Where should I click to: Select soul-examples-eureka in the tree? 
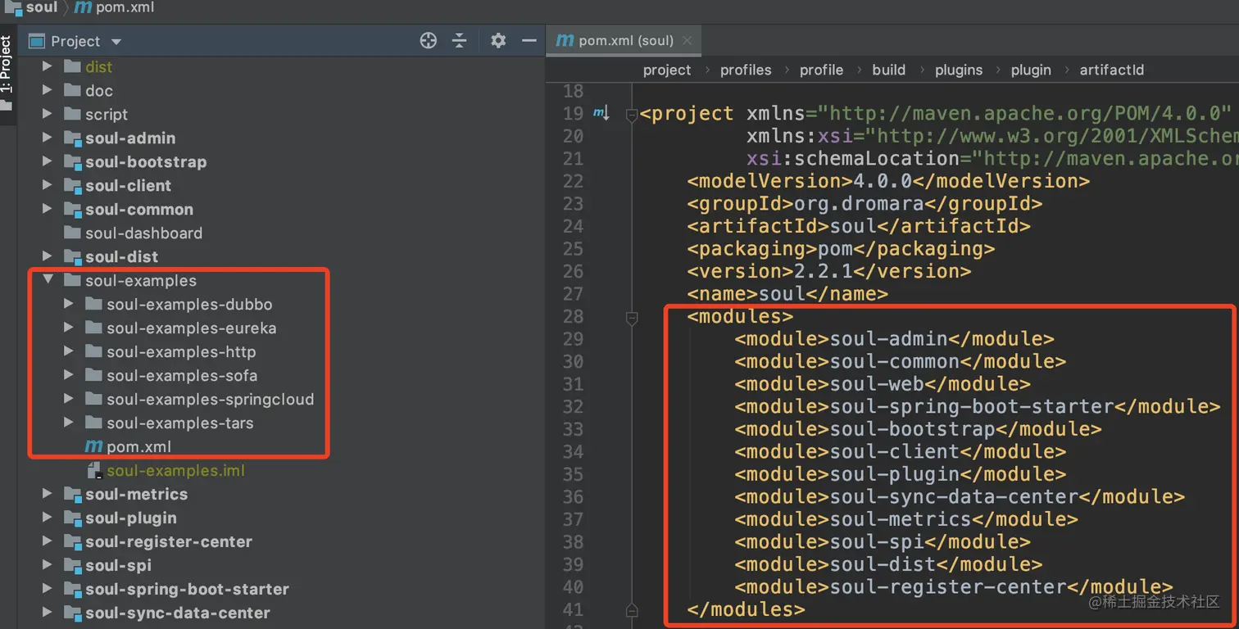tap(191, 328)
